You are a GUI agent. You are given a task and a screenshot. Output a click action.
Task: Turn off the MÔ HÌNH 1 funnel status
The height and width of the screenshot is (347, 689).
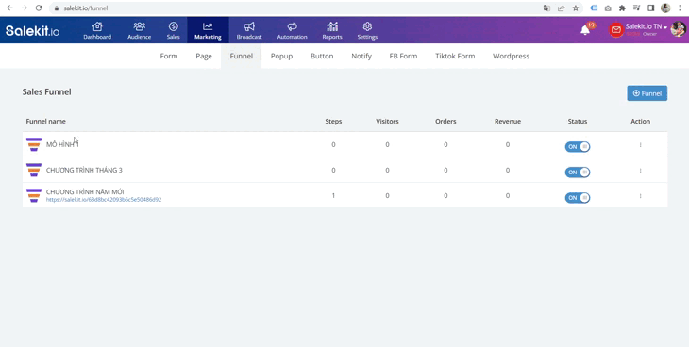(578, 147)
